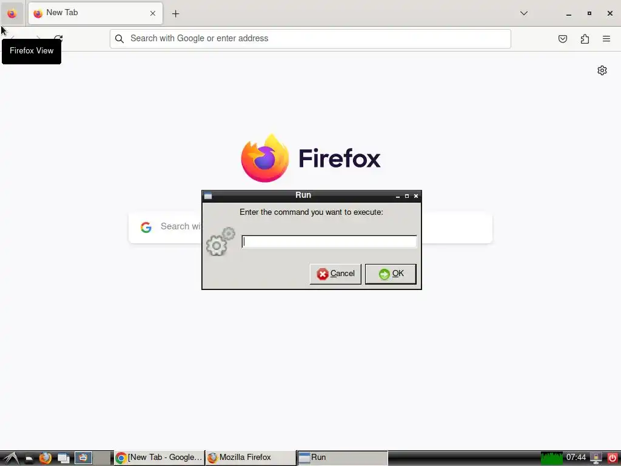The height and width of the screenshot is (466, 621).
Task: Minimize the Run dialog
Action: coord(398,196)
